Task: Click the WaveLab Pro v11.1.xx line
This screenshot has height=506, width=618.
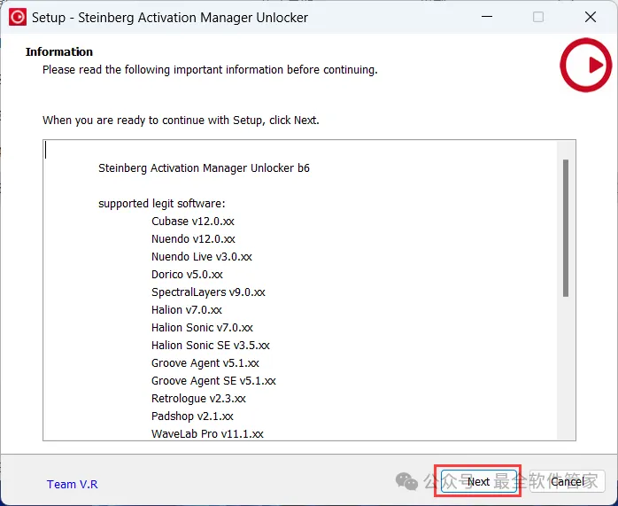Action: click(207, 434)
